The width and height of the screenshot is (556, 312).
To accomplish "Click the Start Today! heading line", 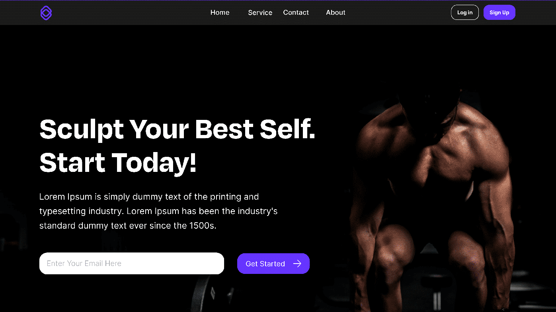I will [118, 162].
